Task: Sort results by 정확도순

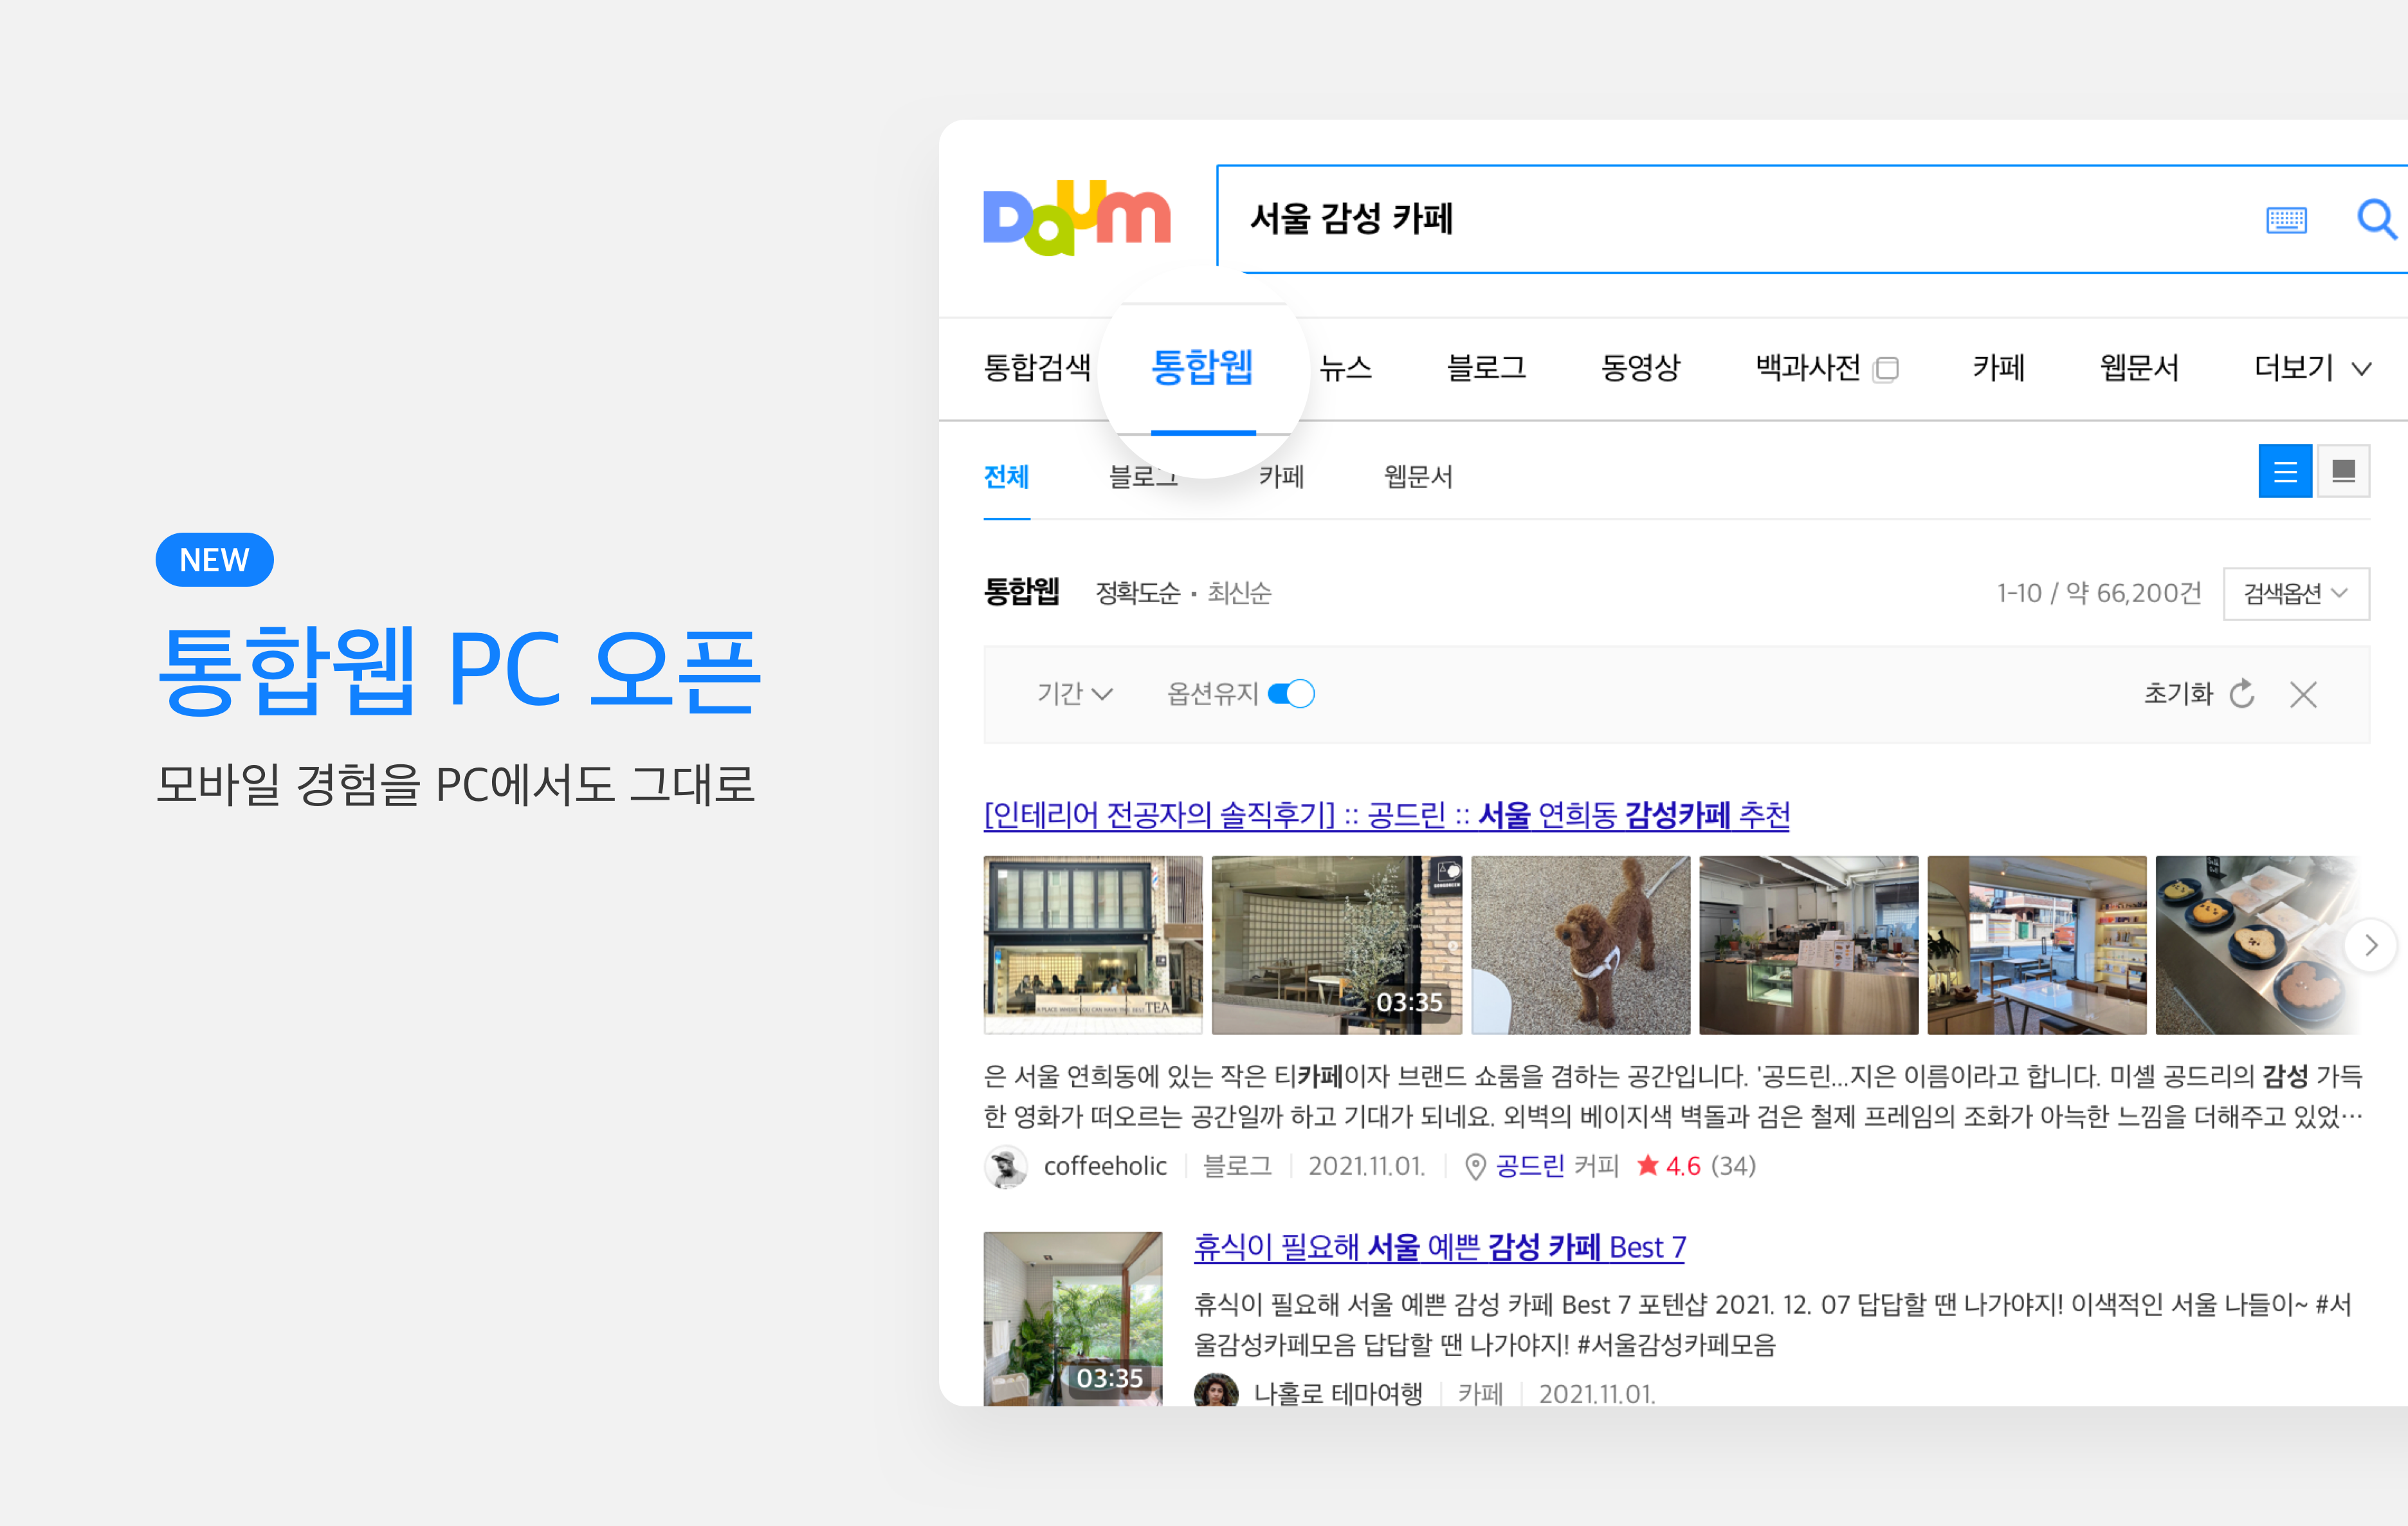Action: [1138, 593]
